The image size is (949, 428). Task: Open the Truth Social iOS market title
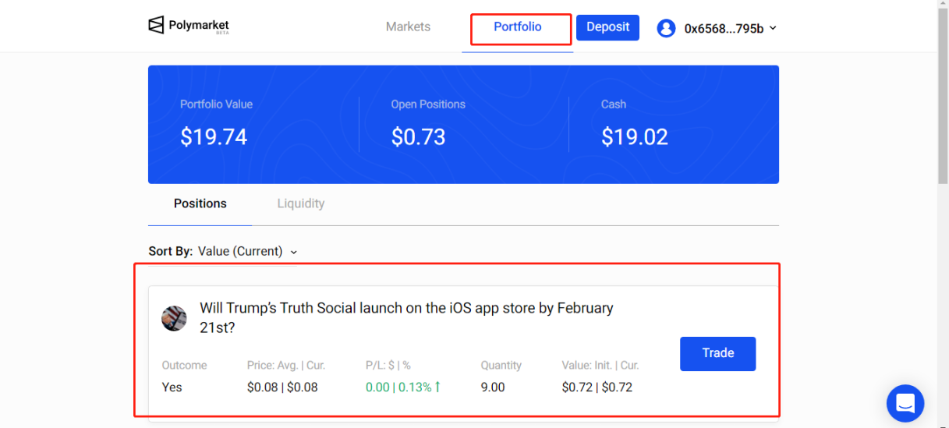click(406, 317)
